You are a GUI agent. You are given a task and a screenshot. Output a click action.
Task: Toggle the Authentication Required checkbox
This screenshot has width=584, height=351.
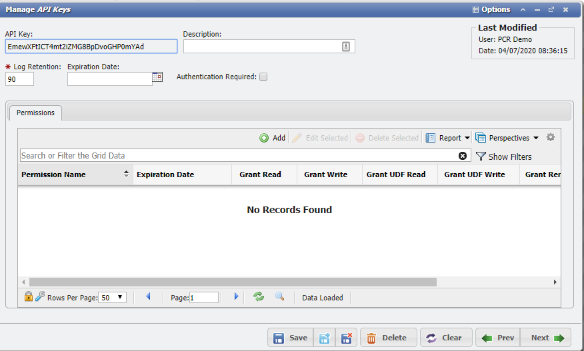(x=263, y=77)
